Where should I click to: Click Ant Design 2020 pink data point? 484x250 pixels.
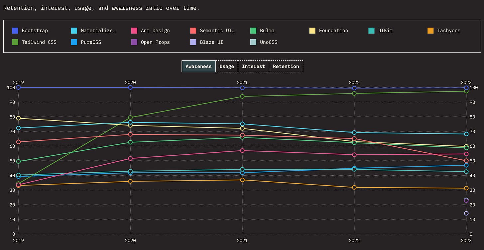click(130, 158)
